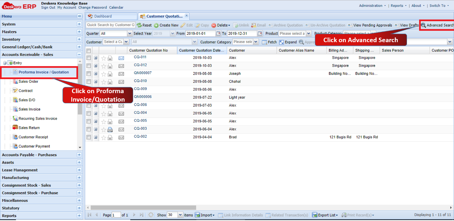Collapse the Entry tree node

5,63
